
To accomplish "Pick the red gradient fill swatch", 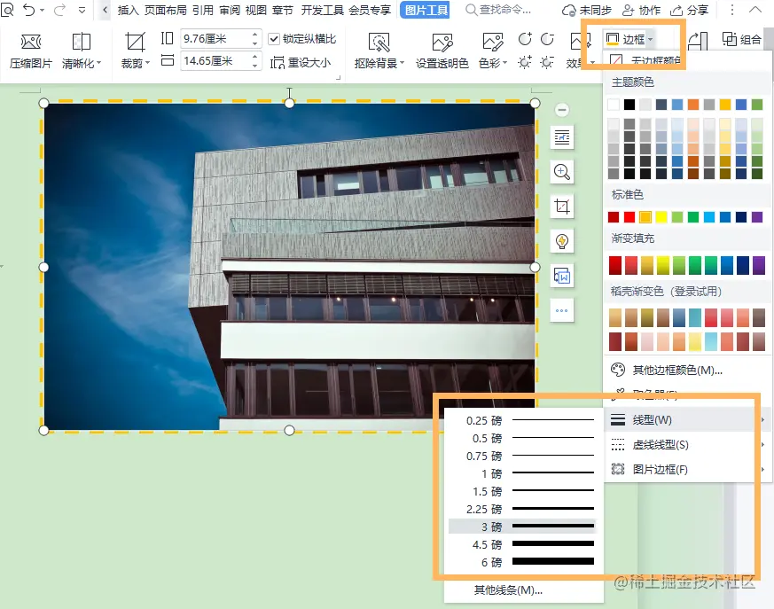I will [615, 265].
